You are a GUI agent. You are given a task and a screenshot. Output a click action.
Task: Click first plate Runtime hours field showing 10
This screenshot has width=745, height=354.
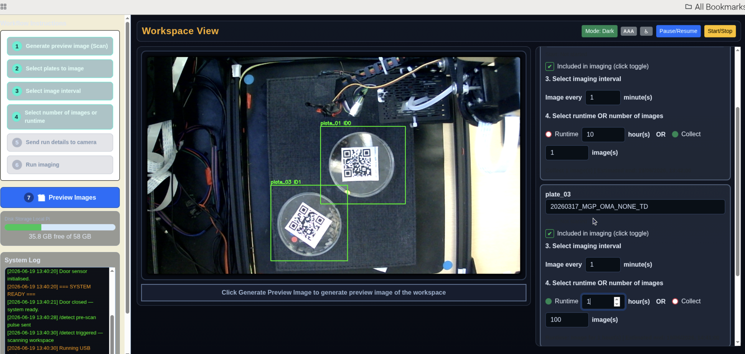[603, 134]
